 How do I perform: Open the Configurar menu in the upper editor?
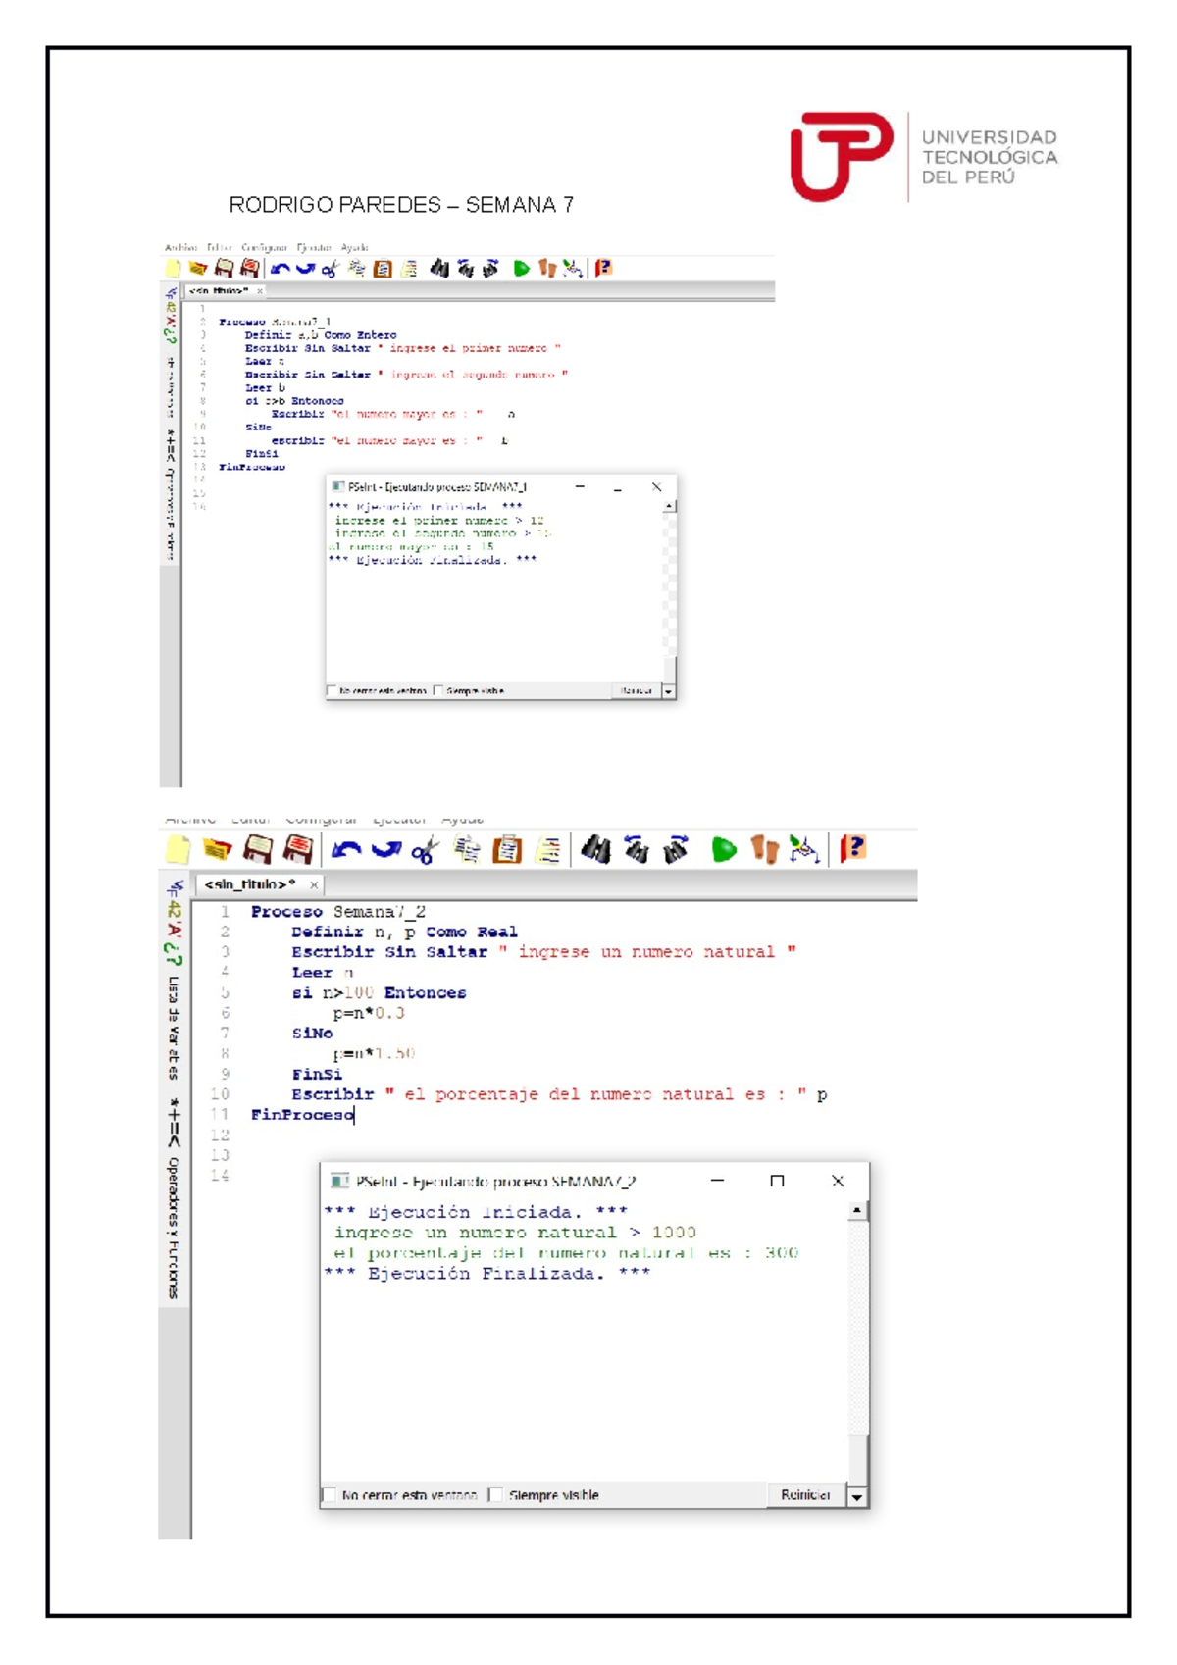pos(264,248)
